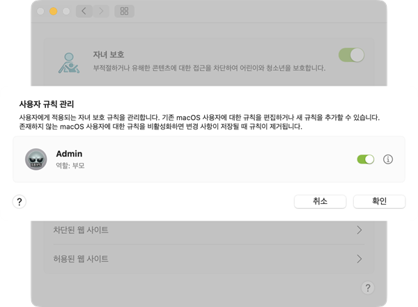Select the Admin user name text
Screen dimensions: 418x307
click(x=69, y=154)
